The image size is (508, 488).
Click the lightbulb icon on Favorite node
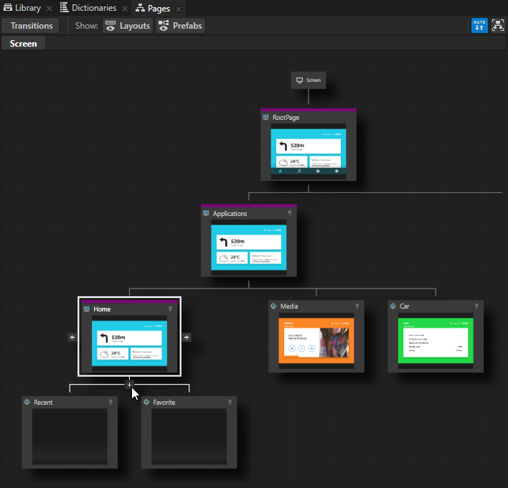(x=230, y=403)
